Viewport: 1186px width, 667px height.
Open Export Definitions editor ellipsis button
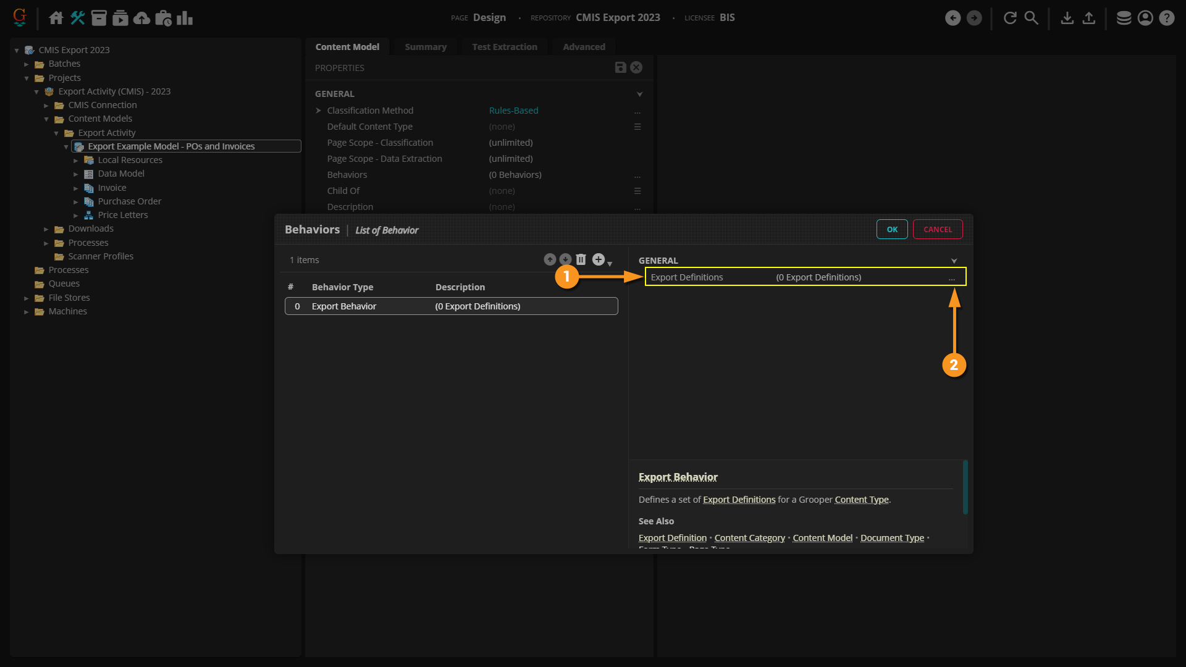(x=952, y=278)
